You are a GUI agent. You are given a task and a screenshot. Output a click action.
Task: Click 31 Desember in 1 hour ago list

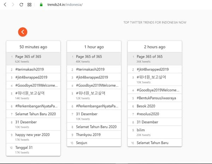87,114
